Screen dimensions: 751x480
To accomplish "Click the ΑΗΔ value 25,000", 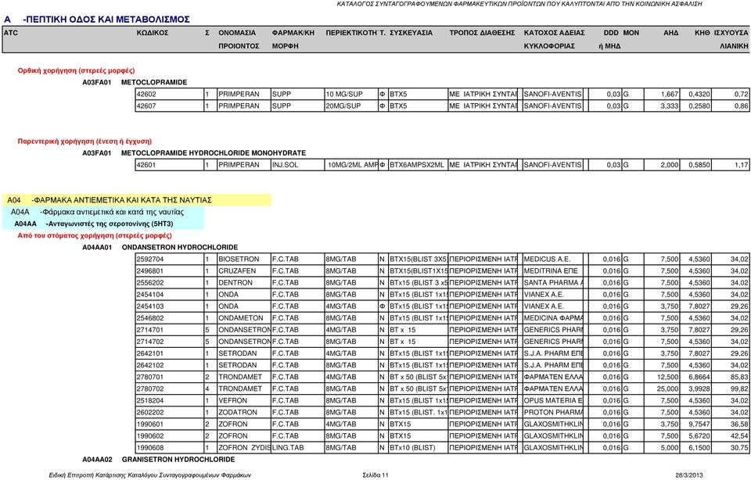I will coord(667,389).
